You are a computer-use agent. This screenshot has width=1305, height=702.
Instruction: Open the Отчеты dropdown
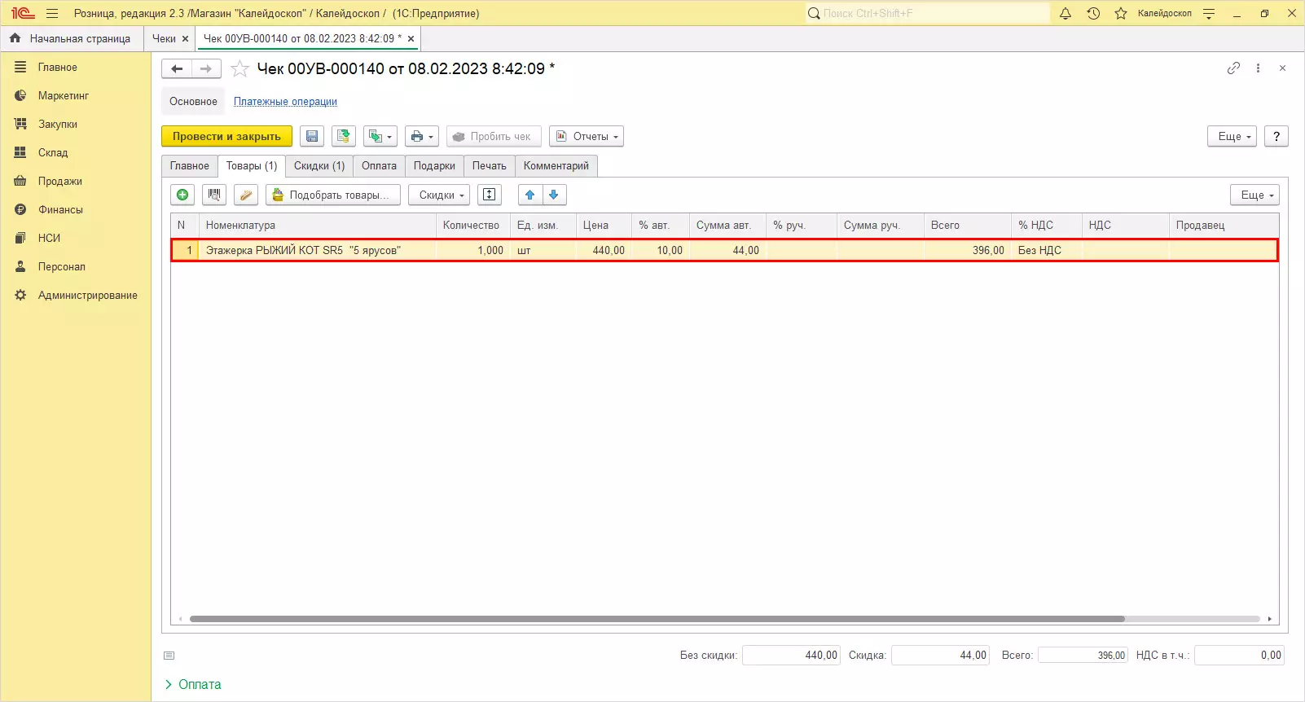tap(587, 136)
